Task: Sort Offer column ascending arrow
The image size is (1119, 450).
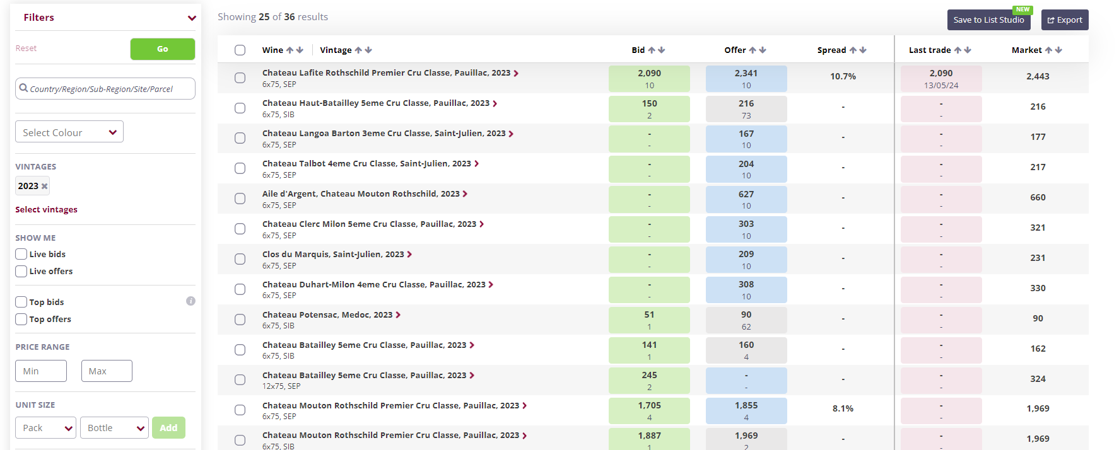Action: pos(753,50)
